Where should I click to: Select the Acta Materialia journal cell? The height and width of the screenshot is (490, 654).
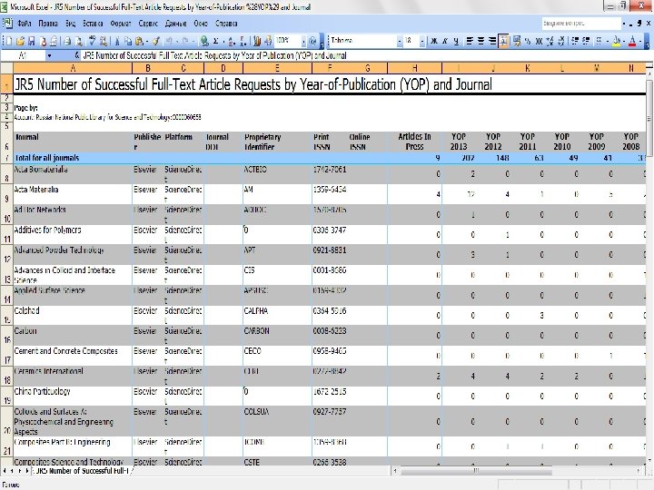point(73,194)
